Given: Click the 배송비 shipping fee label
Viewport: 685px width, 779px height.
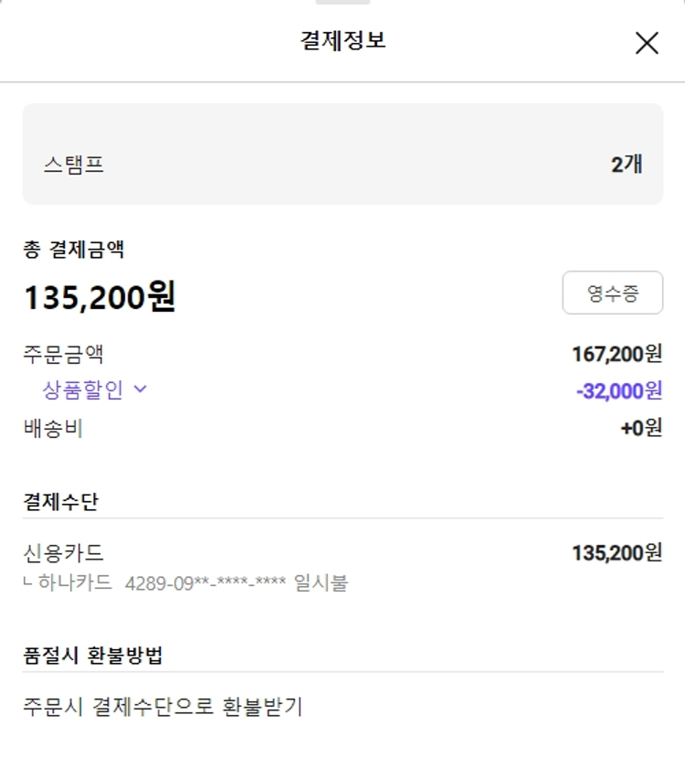Looking at the screenshot, I should point(53,427).
